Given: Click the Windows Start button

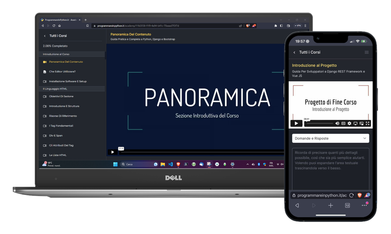Looking at the screenshot, I should (115, 164).
